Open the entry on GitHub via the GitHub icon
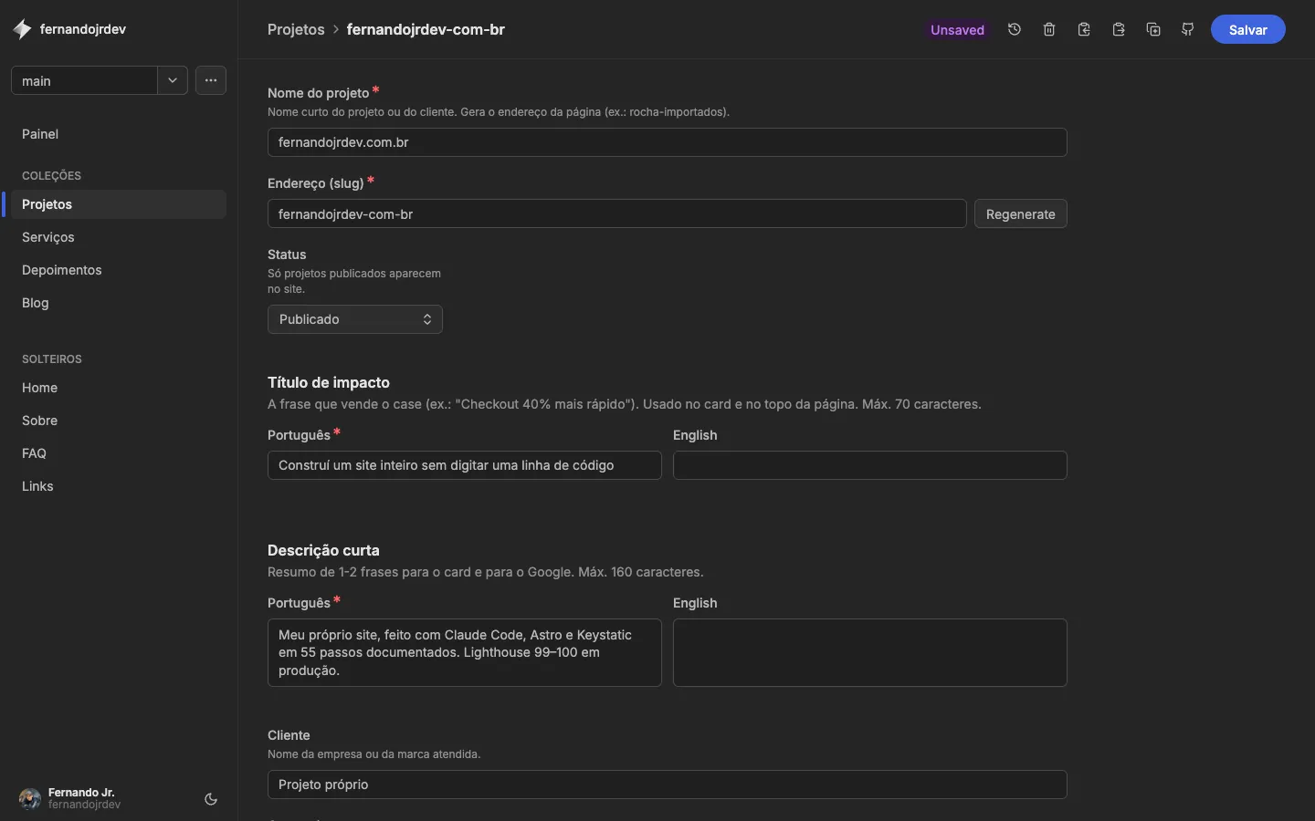The height and width of the screenshot is (821, 1315). coord(1188,29)
